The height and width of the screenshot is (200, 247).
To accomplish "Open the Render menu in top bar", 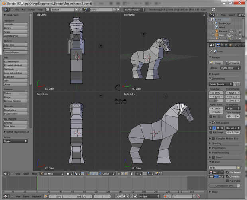I will [x=31, y=9].
